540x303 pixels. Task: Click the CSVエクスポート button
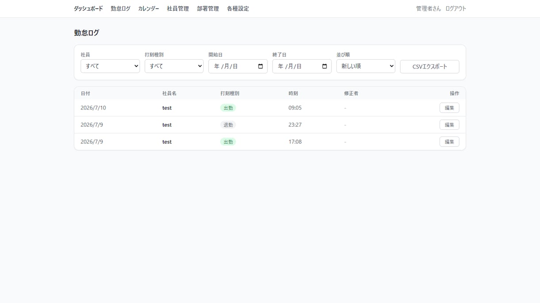coord(430,67)
